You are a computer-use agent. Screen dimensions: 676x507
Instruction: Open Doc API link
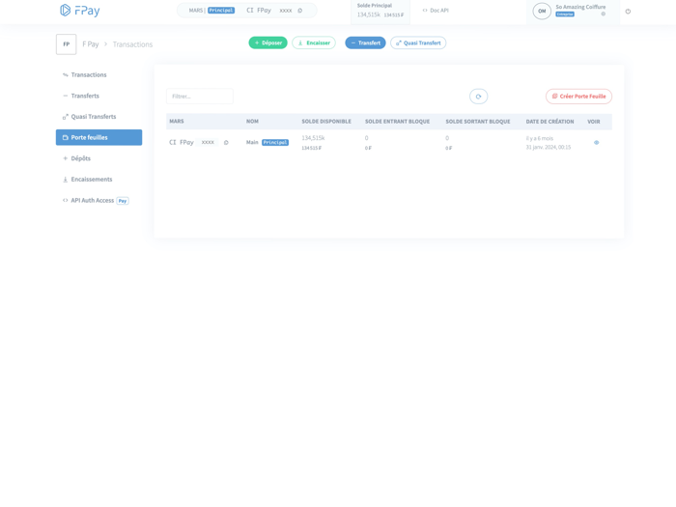pyautogui.click(x=436, y=11)
